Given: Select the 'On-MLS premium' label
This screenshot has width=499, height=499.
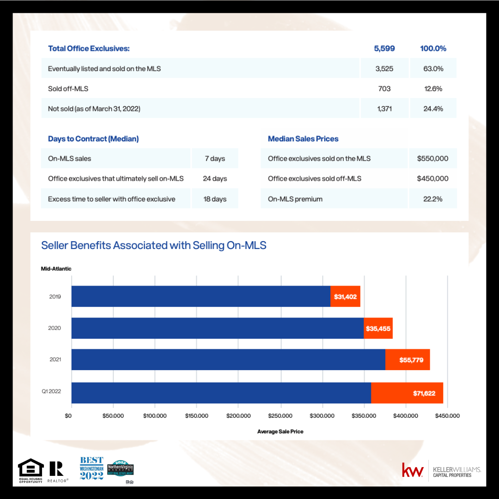Looking at the screenshot, I should point(295,199).
